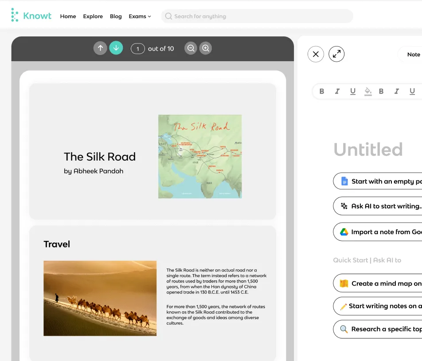Expand the note panel to full screen

(336, 54)
